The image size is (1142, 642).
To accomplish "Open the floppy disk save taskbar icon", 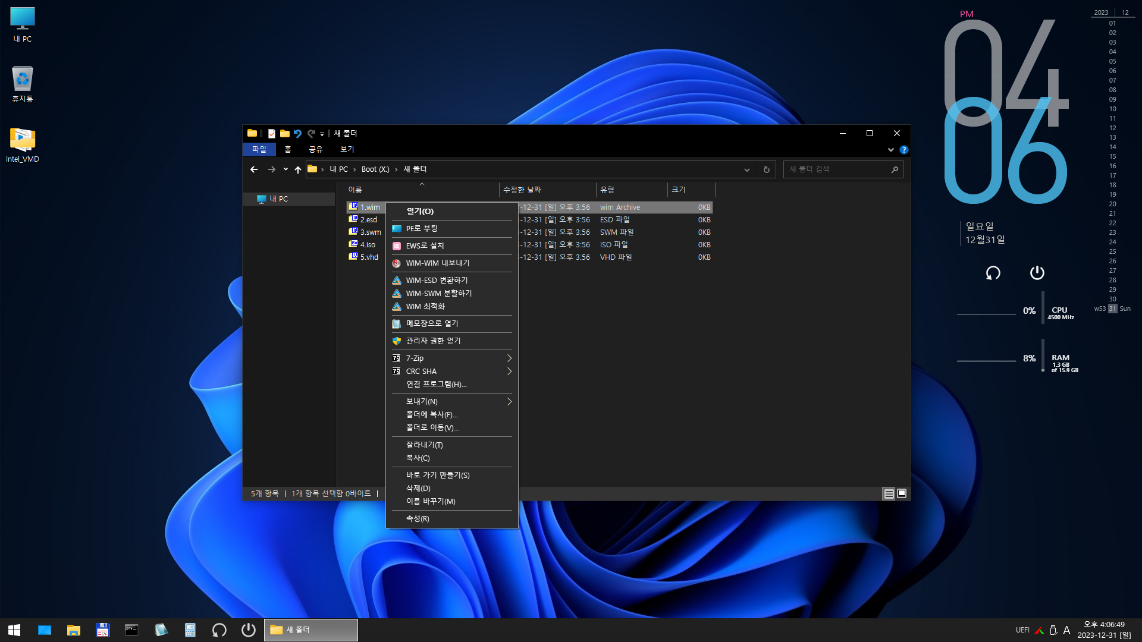I will [x=103, y=630].
